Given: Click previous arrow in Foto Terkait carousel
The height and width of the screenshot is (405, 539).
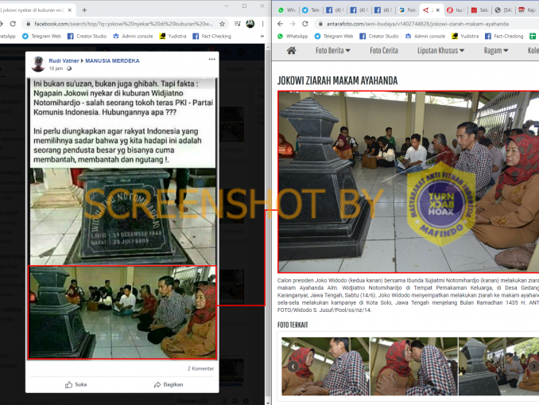Looking at the screenshot, I should (293, 367).
